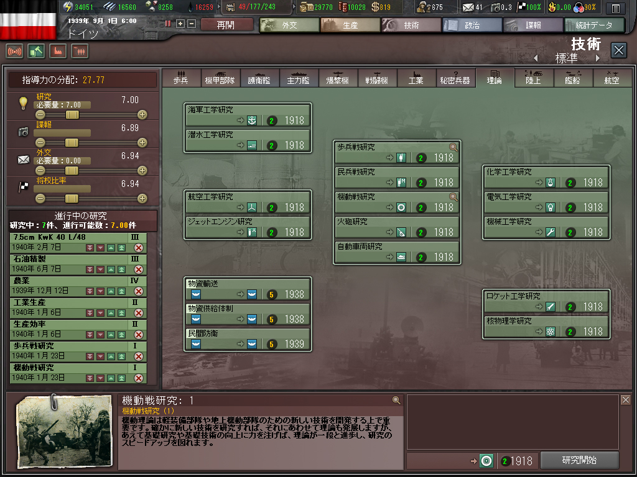Click the 再開 resume button
Viewport: 637px width, 477px height.
point(226,25)
